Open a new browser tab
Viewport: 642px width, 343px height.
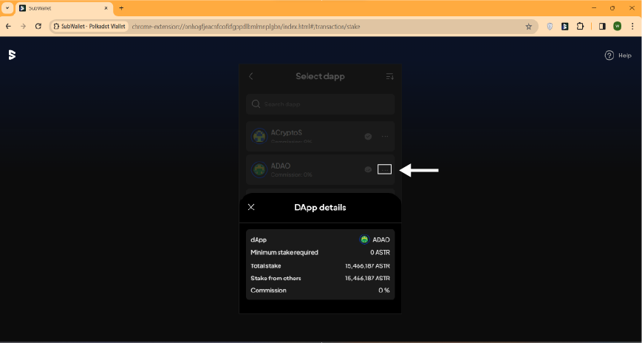[121, 8]
